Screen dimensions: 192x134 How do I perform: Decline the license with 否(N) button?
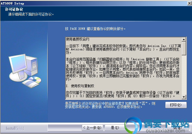(178, 128)
